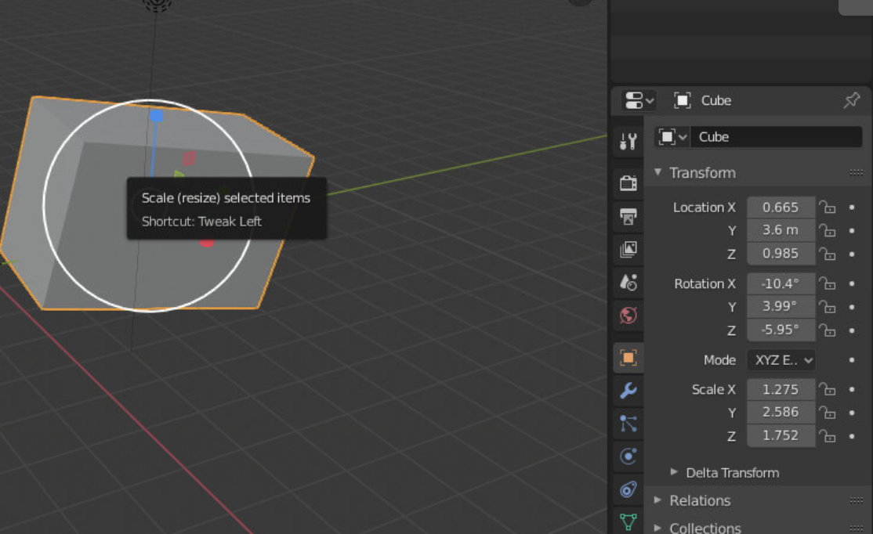Viewport: 873px width, 534px height.
Task: Switch to View Layer properties tab
Action: coord(628,249)
